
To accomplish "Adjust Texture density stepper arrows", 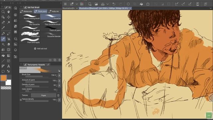I will click(x=57, y=100).
